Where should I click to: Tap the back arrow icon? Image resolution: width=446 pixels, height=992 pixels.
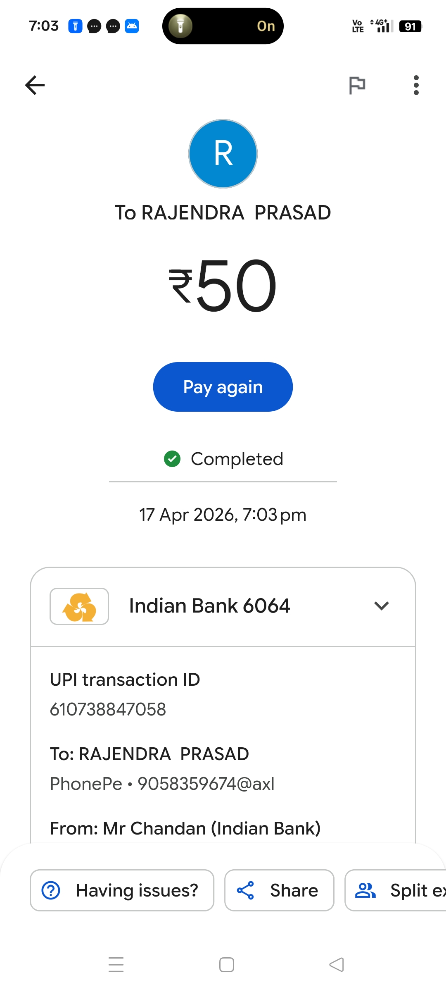click(35, 85)
